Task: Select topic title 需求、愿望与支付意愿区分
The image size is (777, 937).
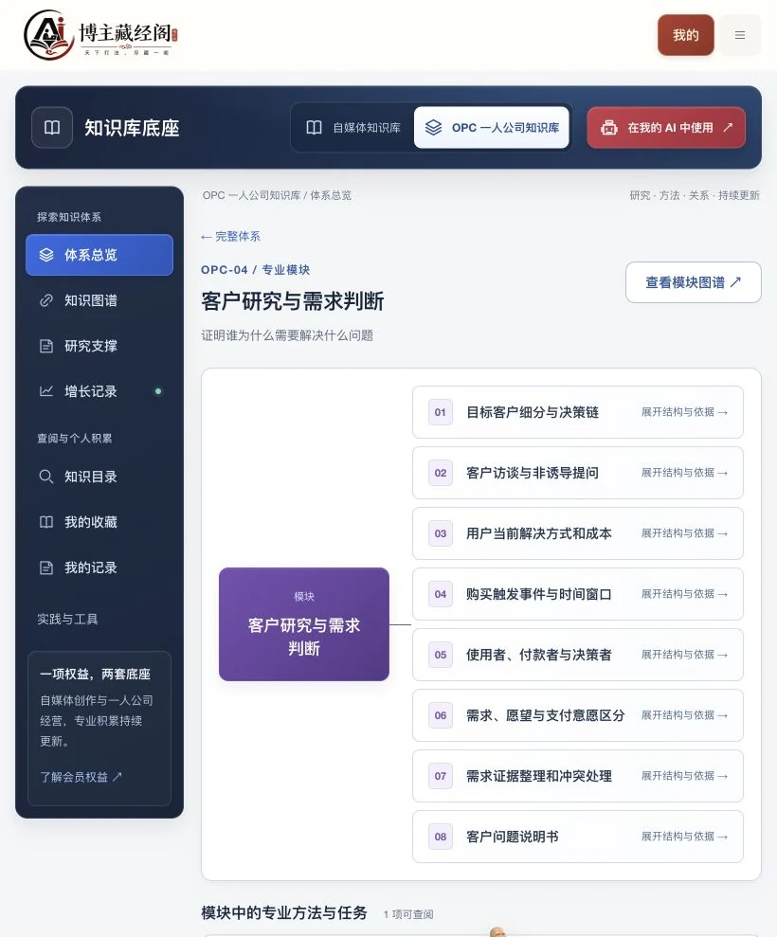Action: tap(545, 715)
